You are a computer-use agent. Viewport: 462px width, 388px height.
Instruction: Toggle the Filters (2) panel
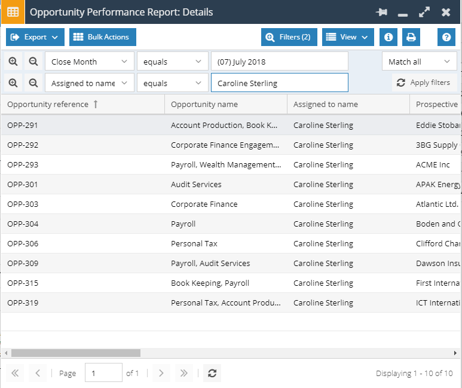(x=289, y=37)
